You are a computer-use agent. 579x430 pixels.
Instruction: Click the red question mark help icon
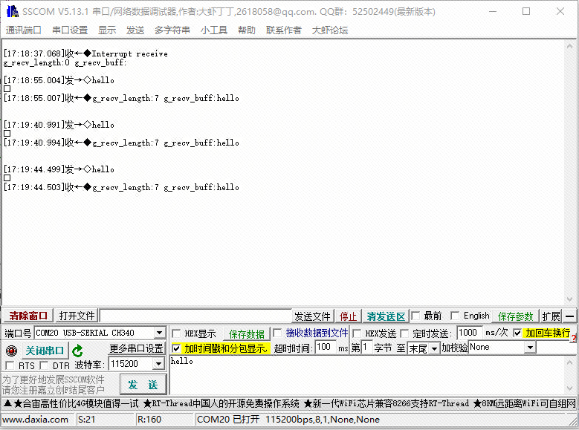point(574,338)
